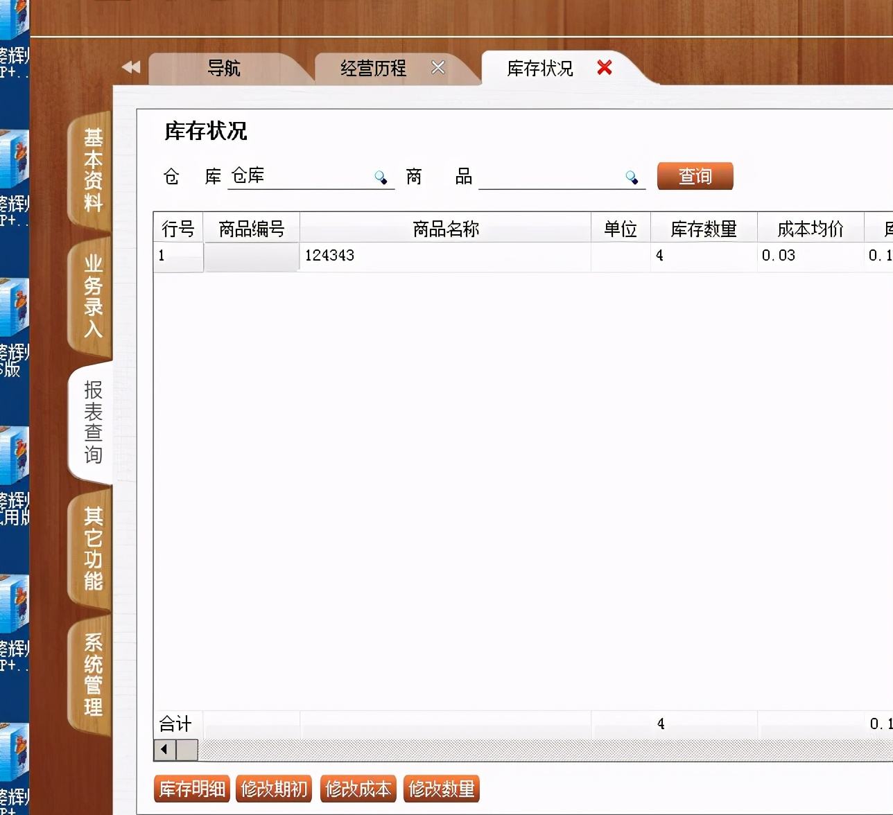
Task: Open the 基本资料 sidebar section
Action: 92,170
